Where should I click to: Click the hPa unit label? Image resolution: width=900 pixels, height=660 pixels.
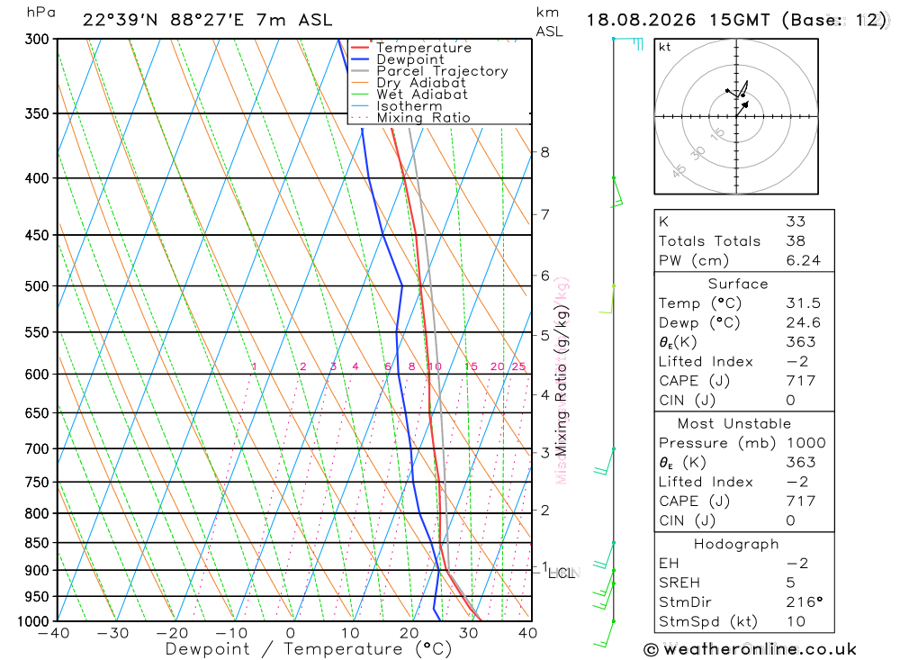(40, 13)
